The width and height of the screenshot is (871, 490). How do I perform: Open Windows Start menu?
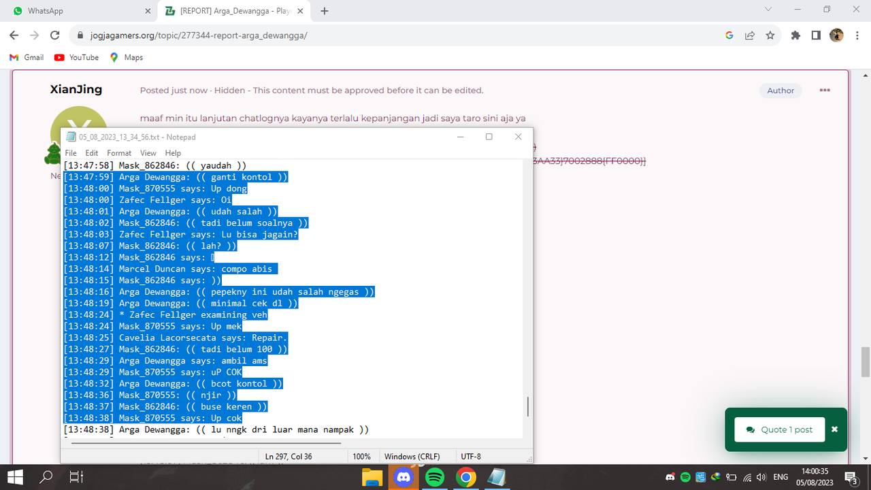pyautogui.click(x=15, y=477)
